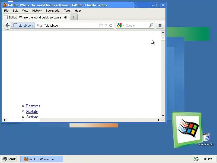This screenshot has width=217, height=163.
Task: Click the vertical scrollbar down arrow
Action: (163, 115)
